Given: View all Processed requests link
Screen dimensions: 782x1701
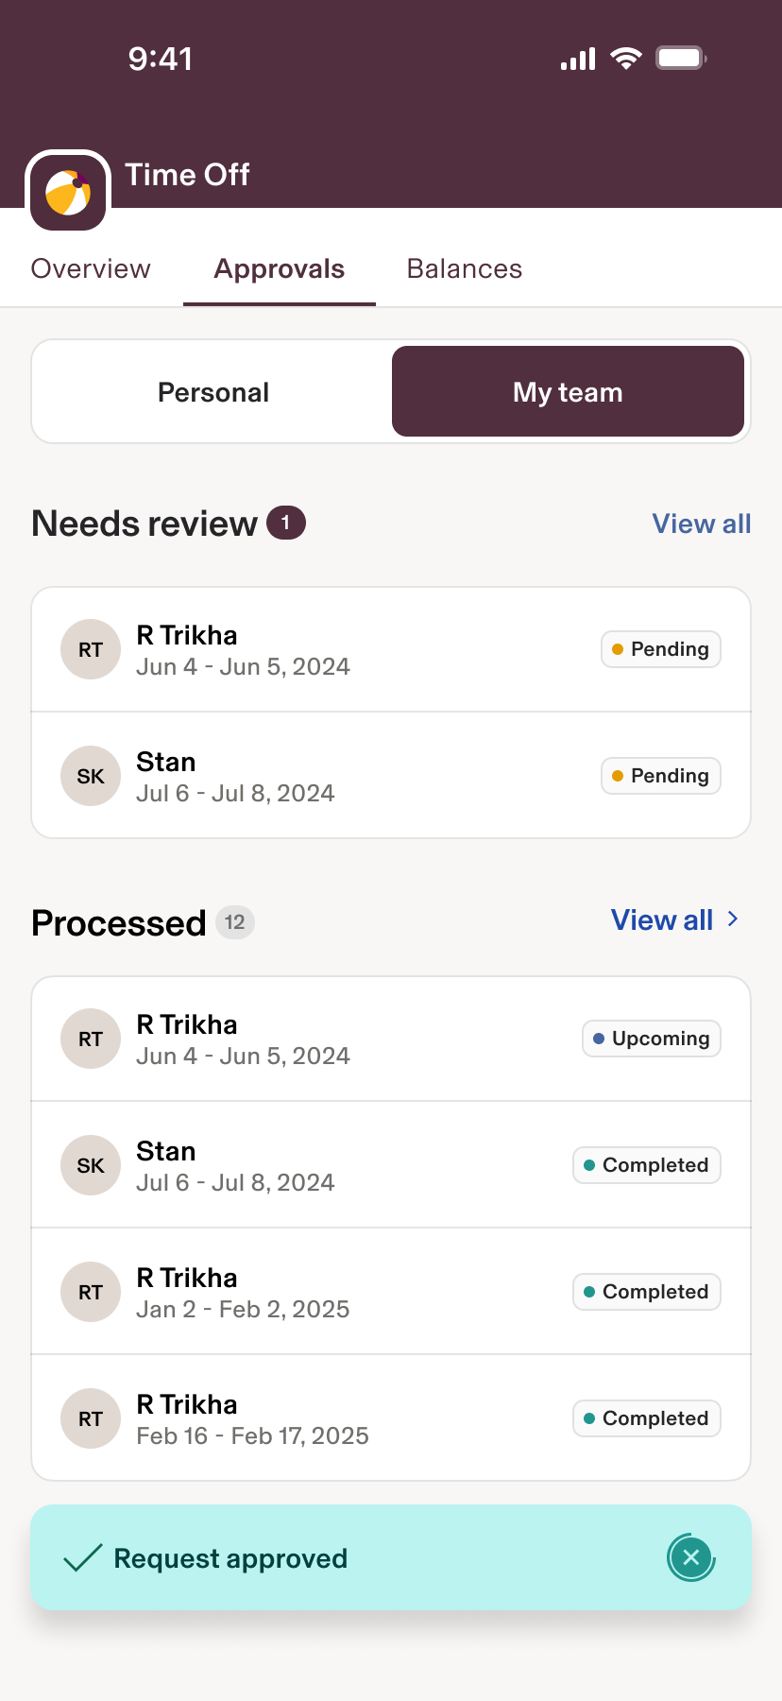Looking at the screenshot, I should click(x=662, y=920).
